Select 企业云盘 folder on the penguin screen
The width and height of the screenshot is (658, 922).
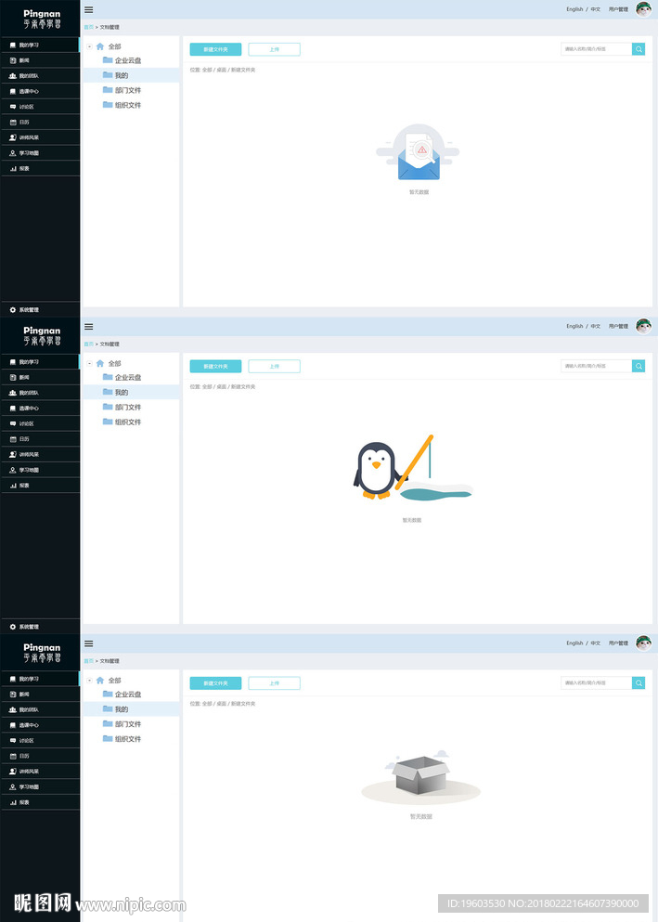click(123, 377)
